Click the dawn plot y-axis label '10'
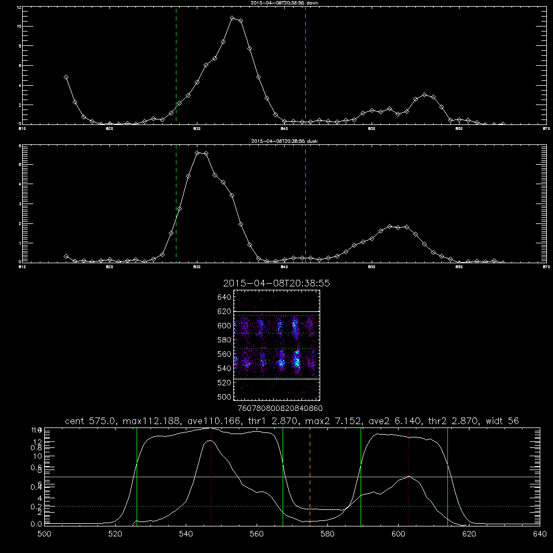553x553 pixels. [19, 27]
